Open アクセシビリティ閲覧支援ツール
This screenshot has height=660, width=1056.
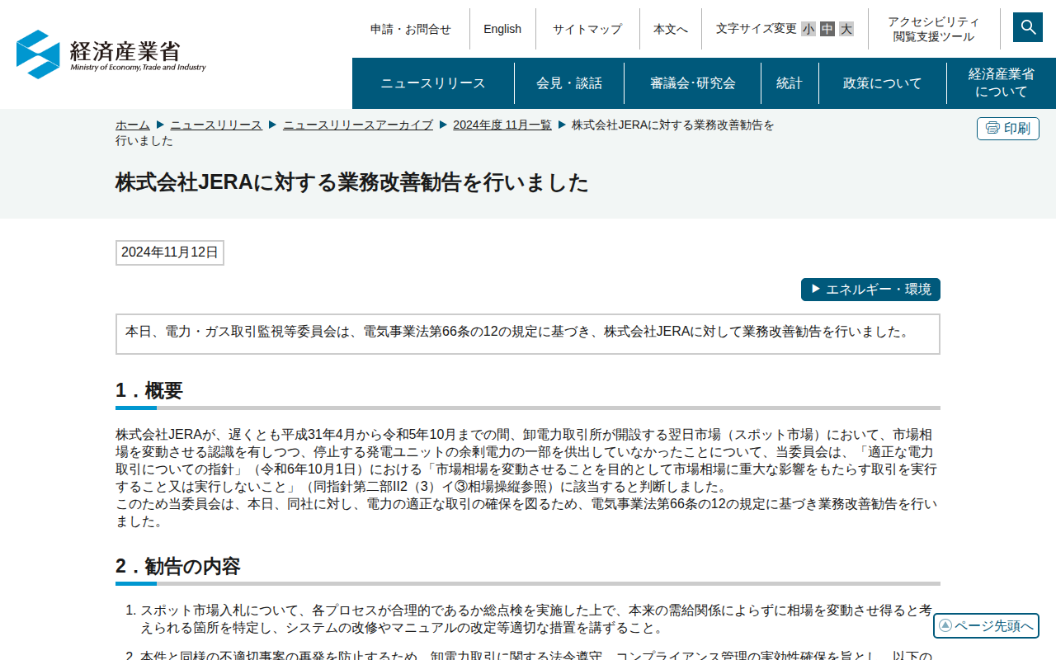point(934,29)
